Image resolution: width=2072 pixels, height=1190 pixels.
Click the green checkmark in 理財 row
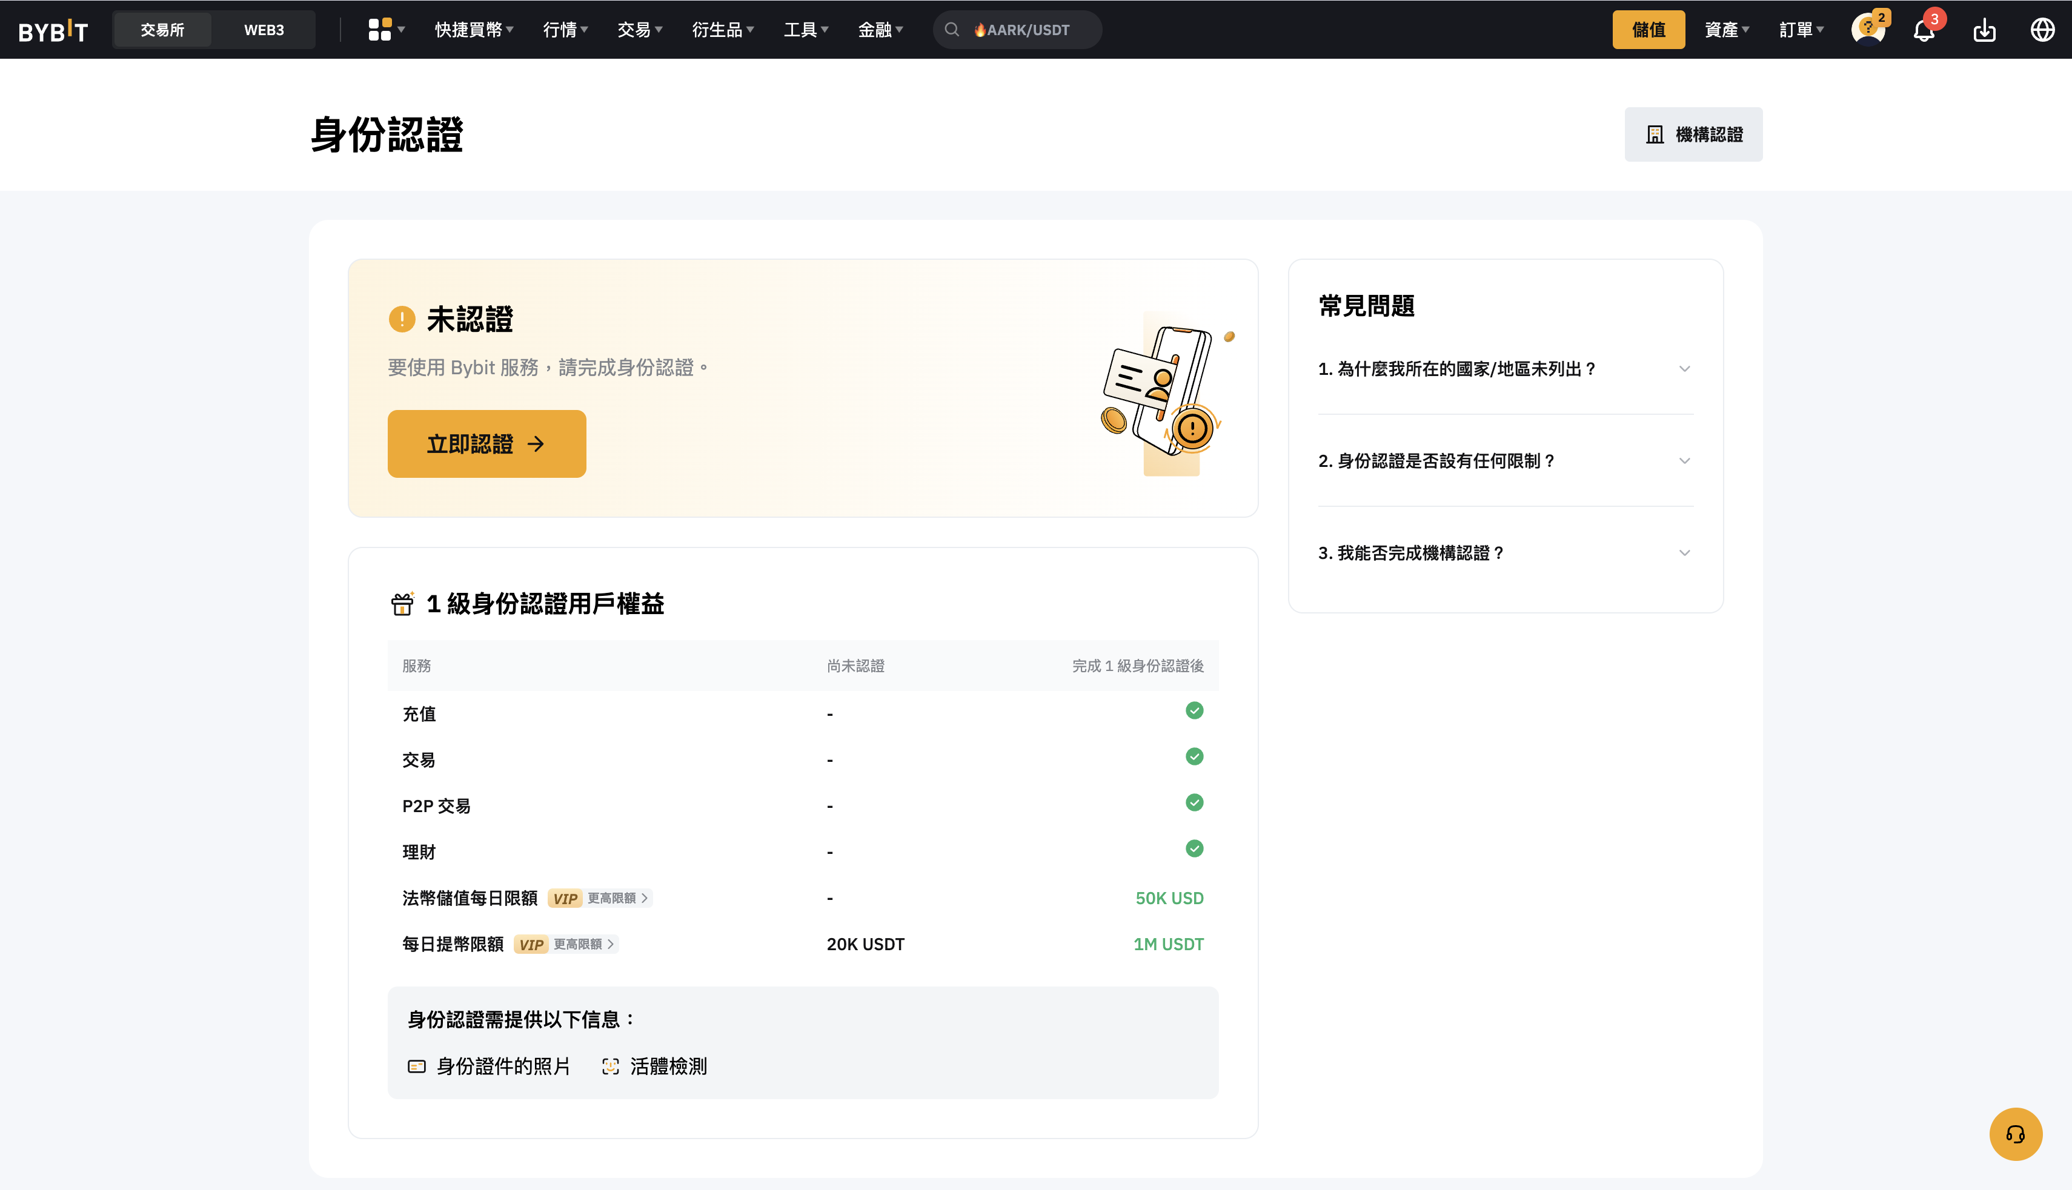tap(1195, 848)
